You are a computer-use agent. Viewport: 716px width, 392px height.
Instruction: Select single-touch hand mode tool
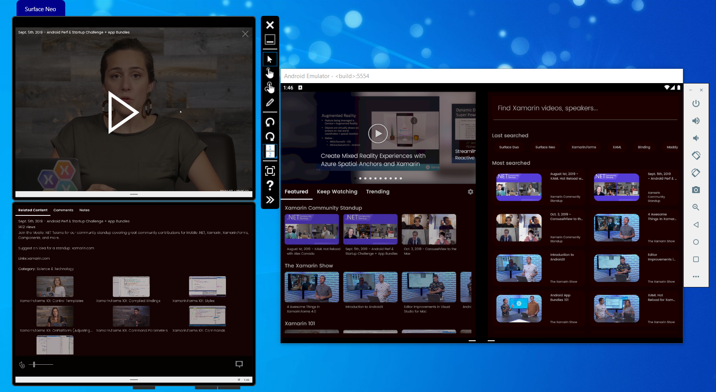coord(270,73)
